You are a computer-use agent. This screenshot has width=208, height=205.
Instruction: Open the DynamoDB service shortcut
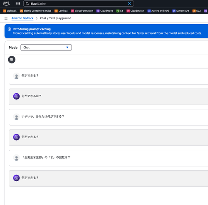[x=181, y=11]
